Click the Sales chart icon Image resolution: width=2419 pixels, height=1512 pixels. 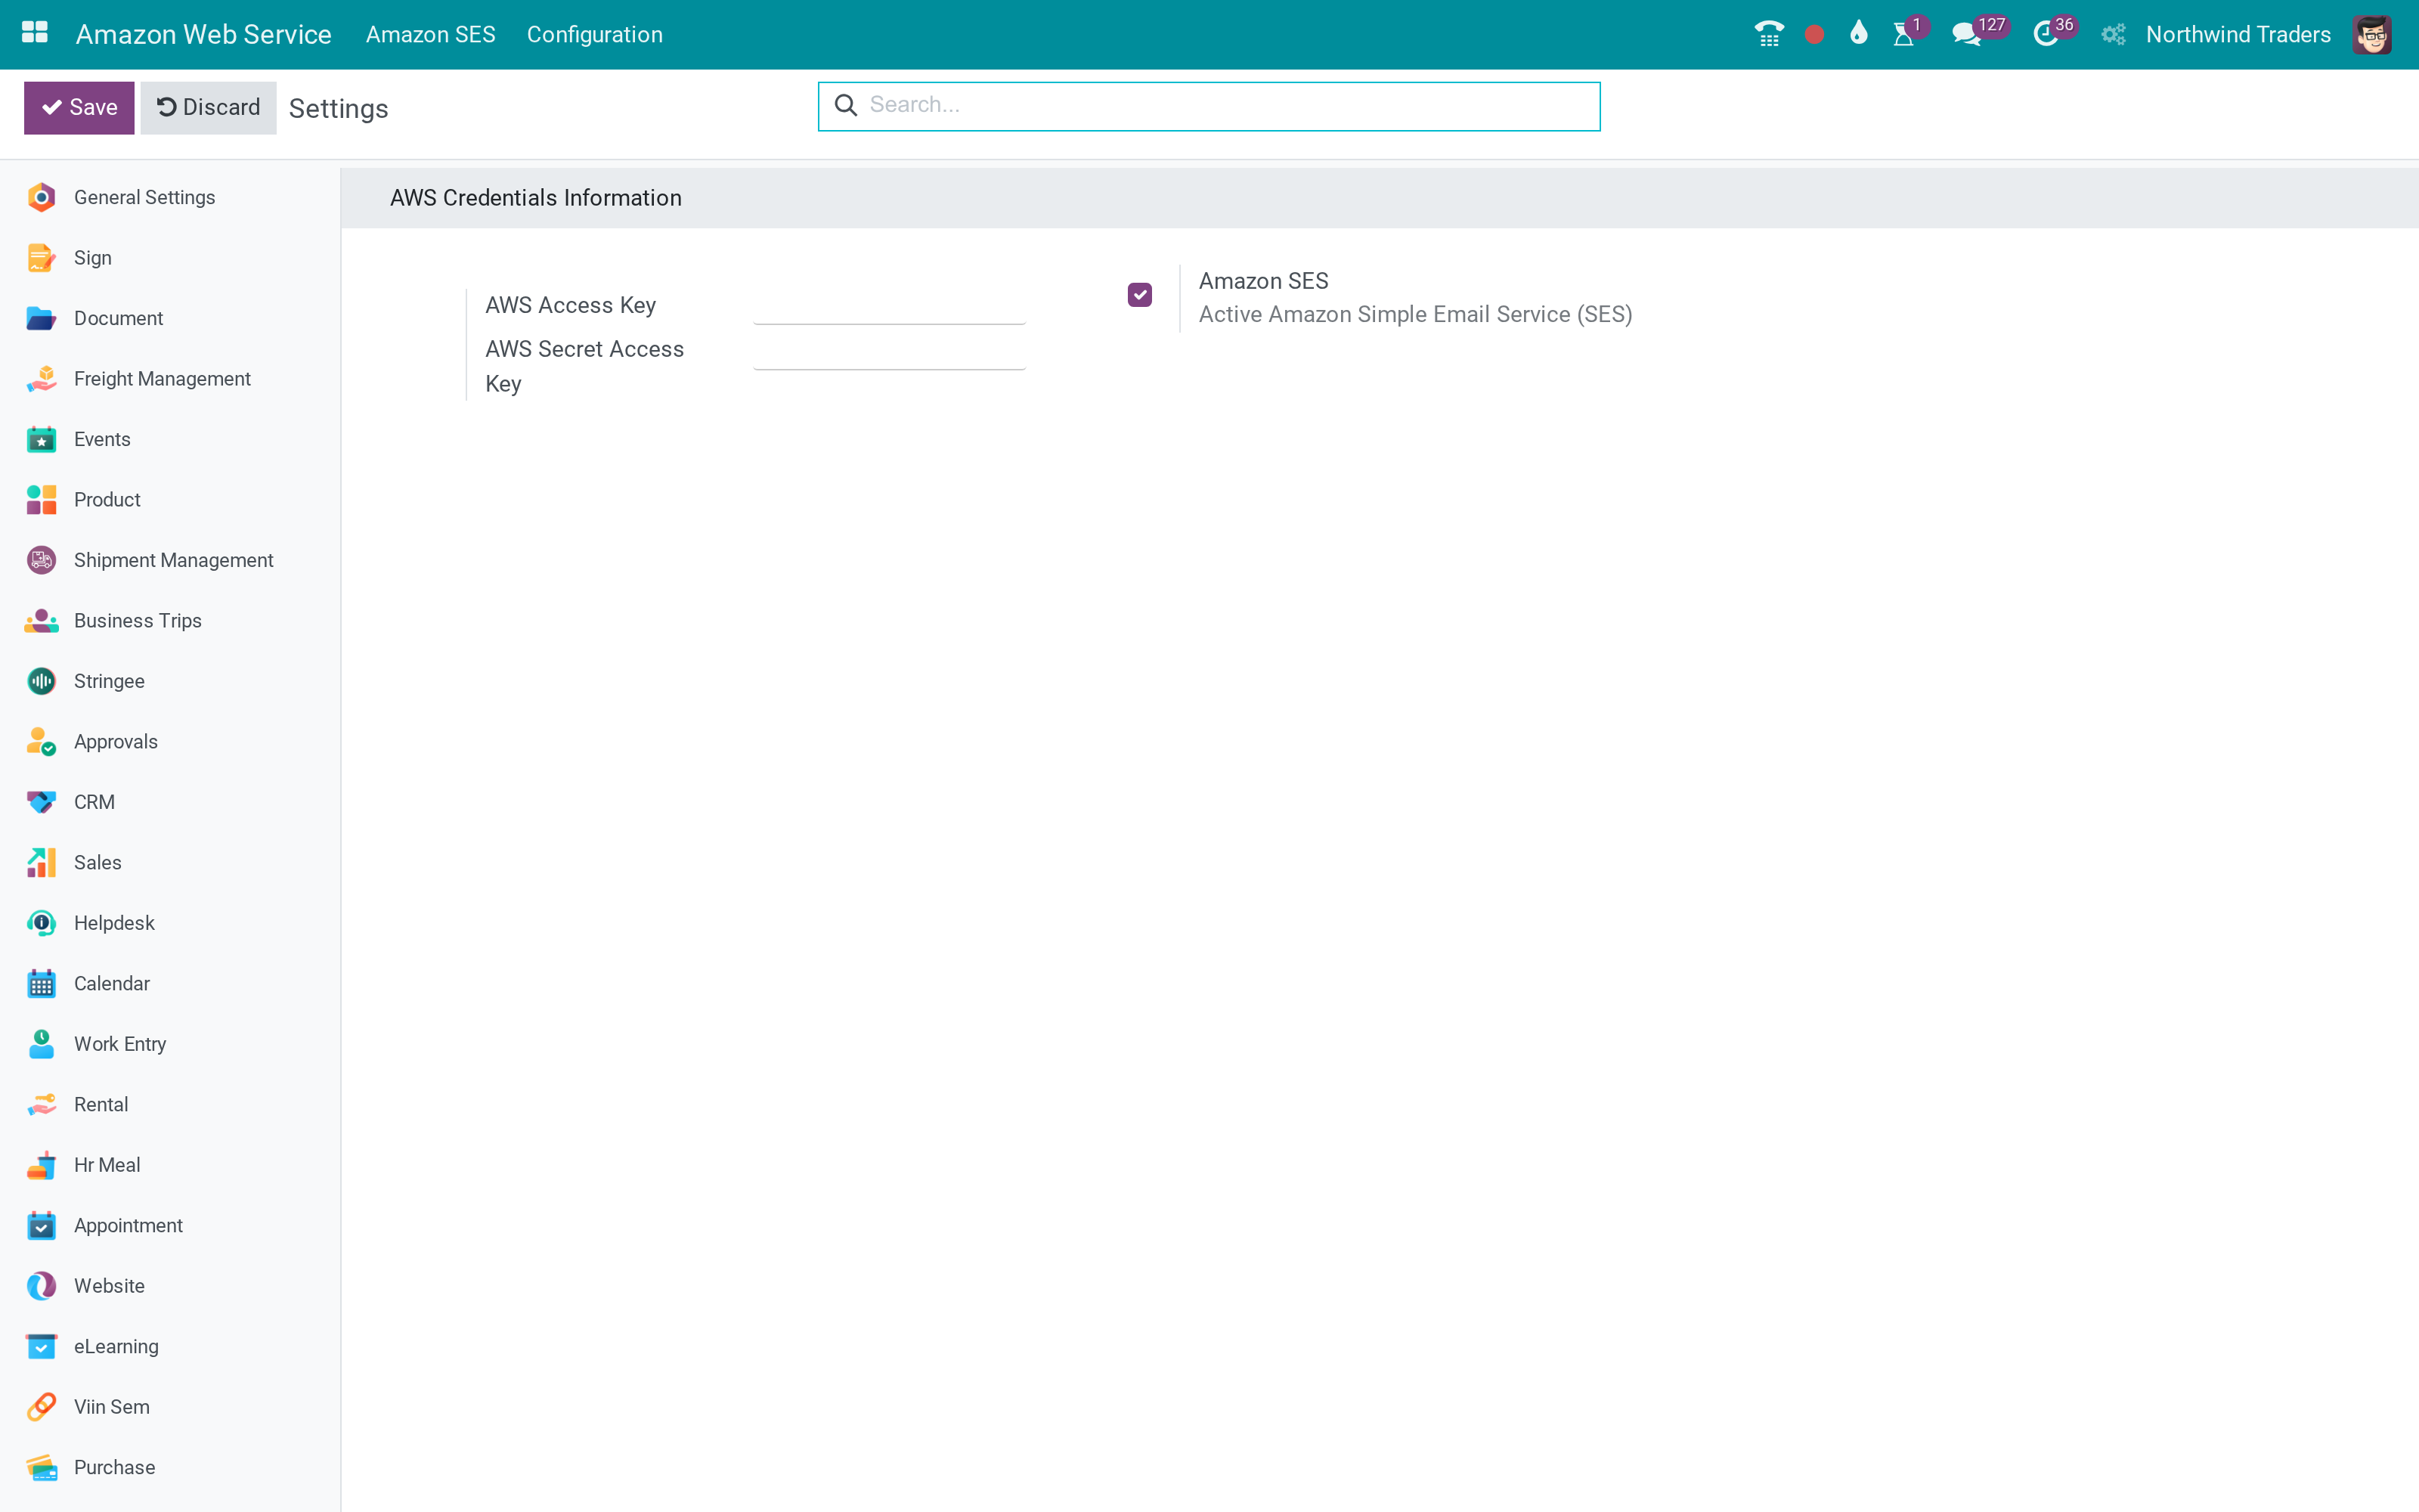[x=41, y=863]
